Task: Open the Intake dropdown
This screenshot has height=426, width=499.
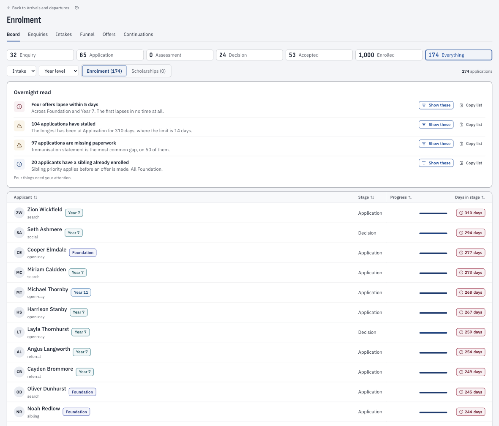Action: [x=21, y=71]
